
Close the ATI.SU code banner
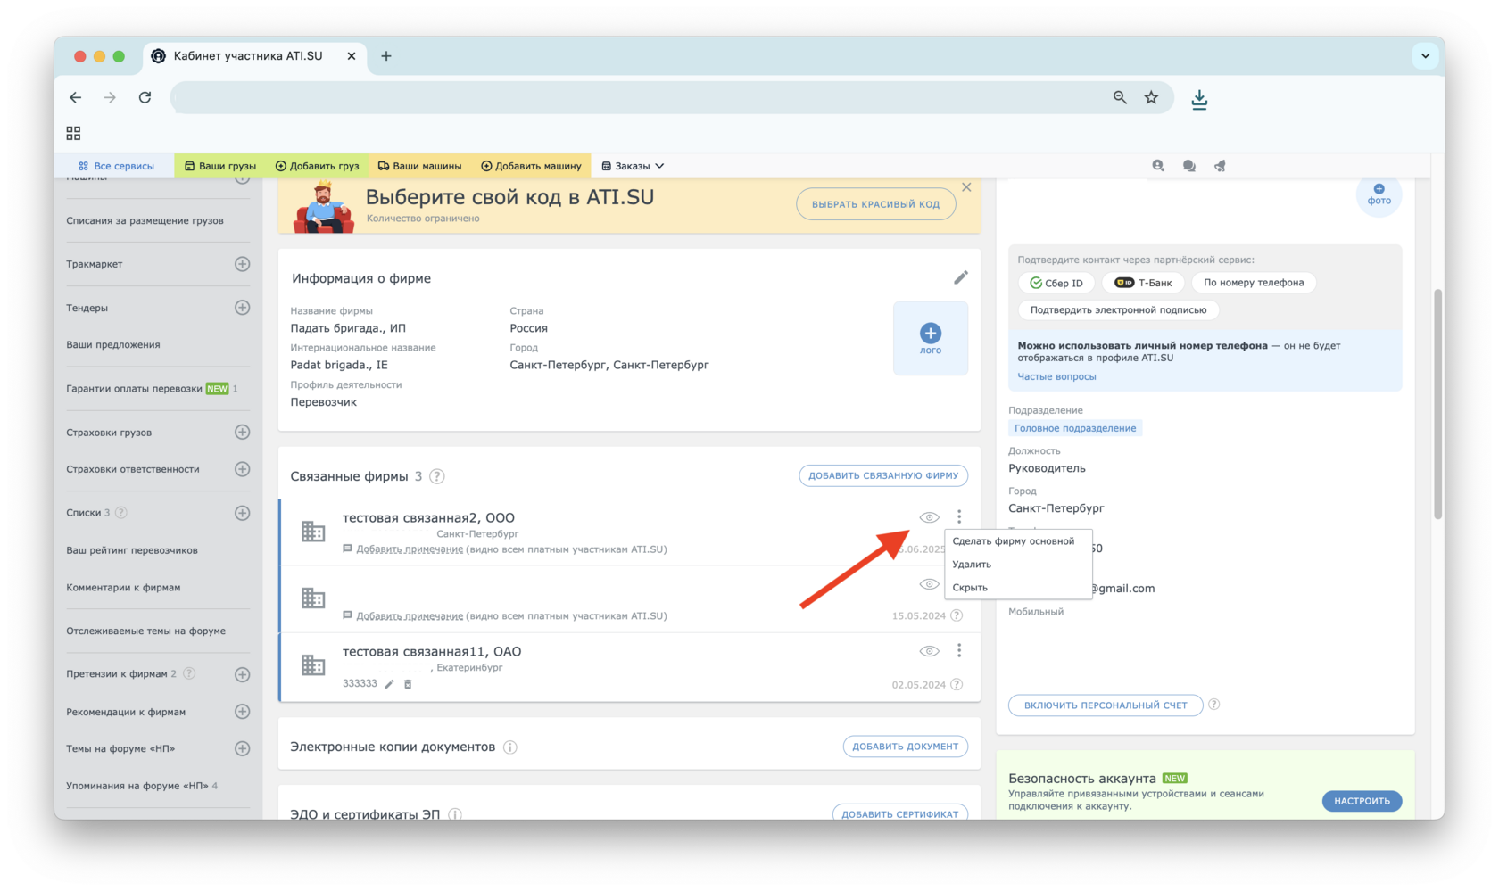(x=966, y=187)
